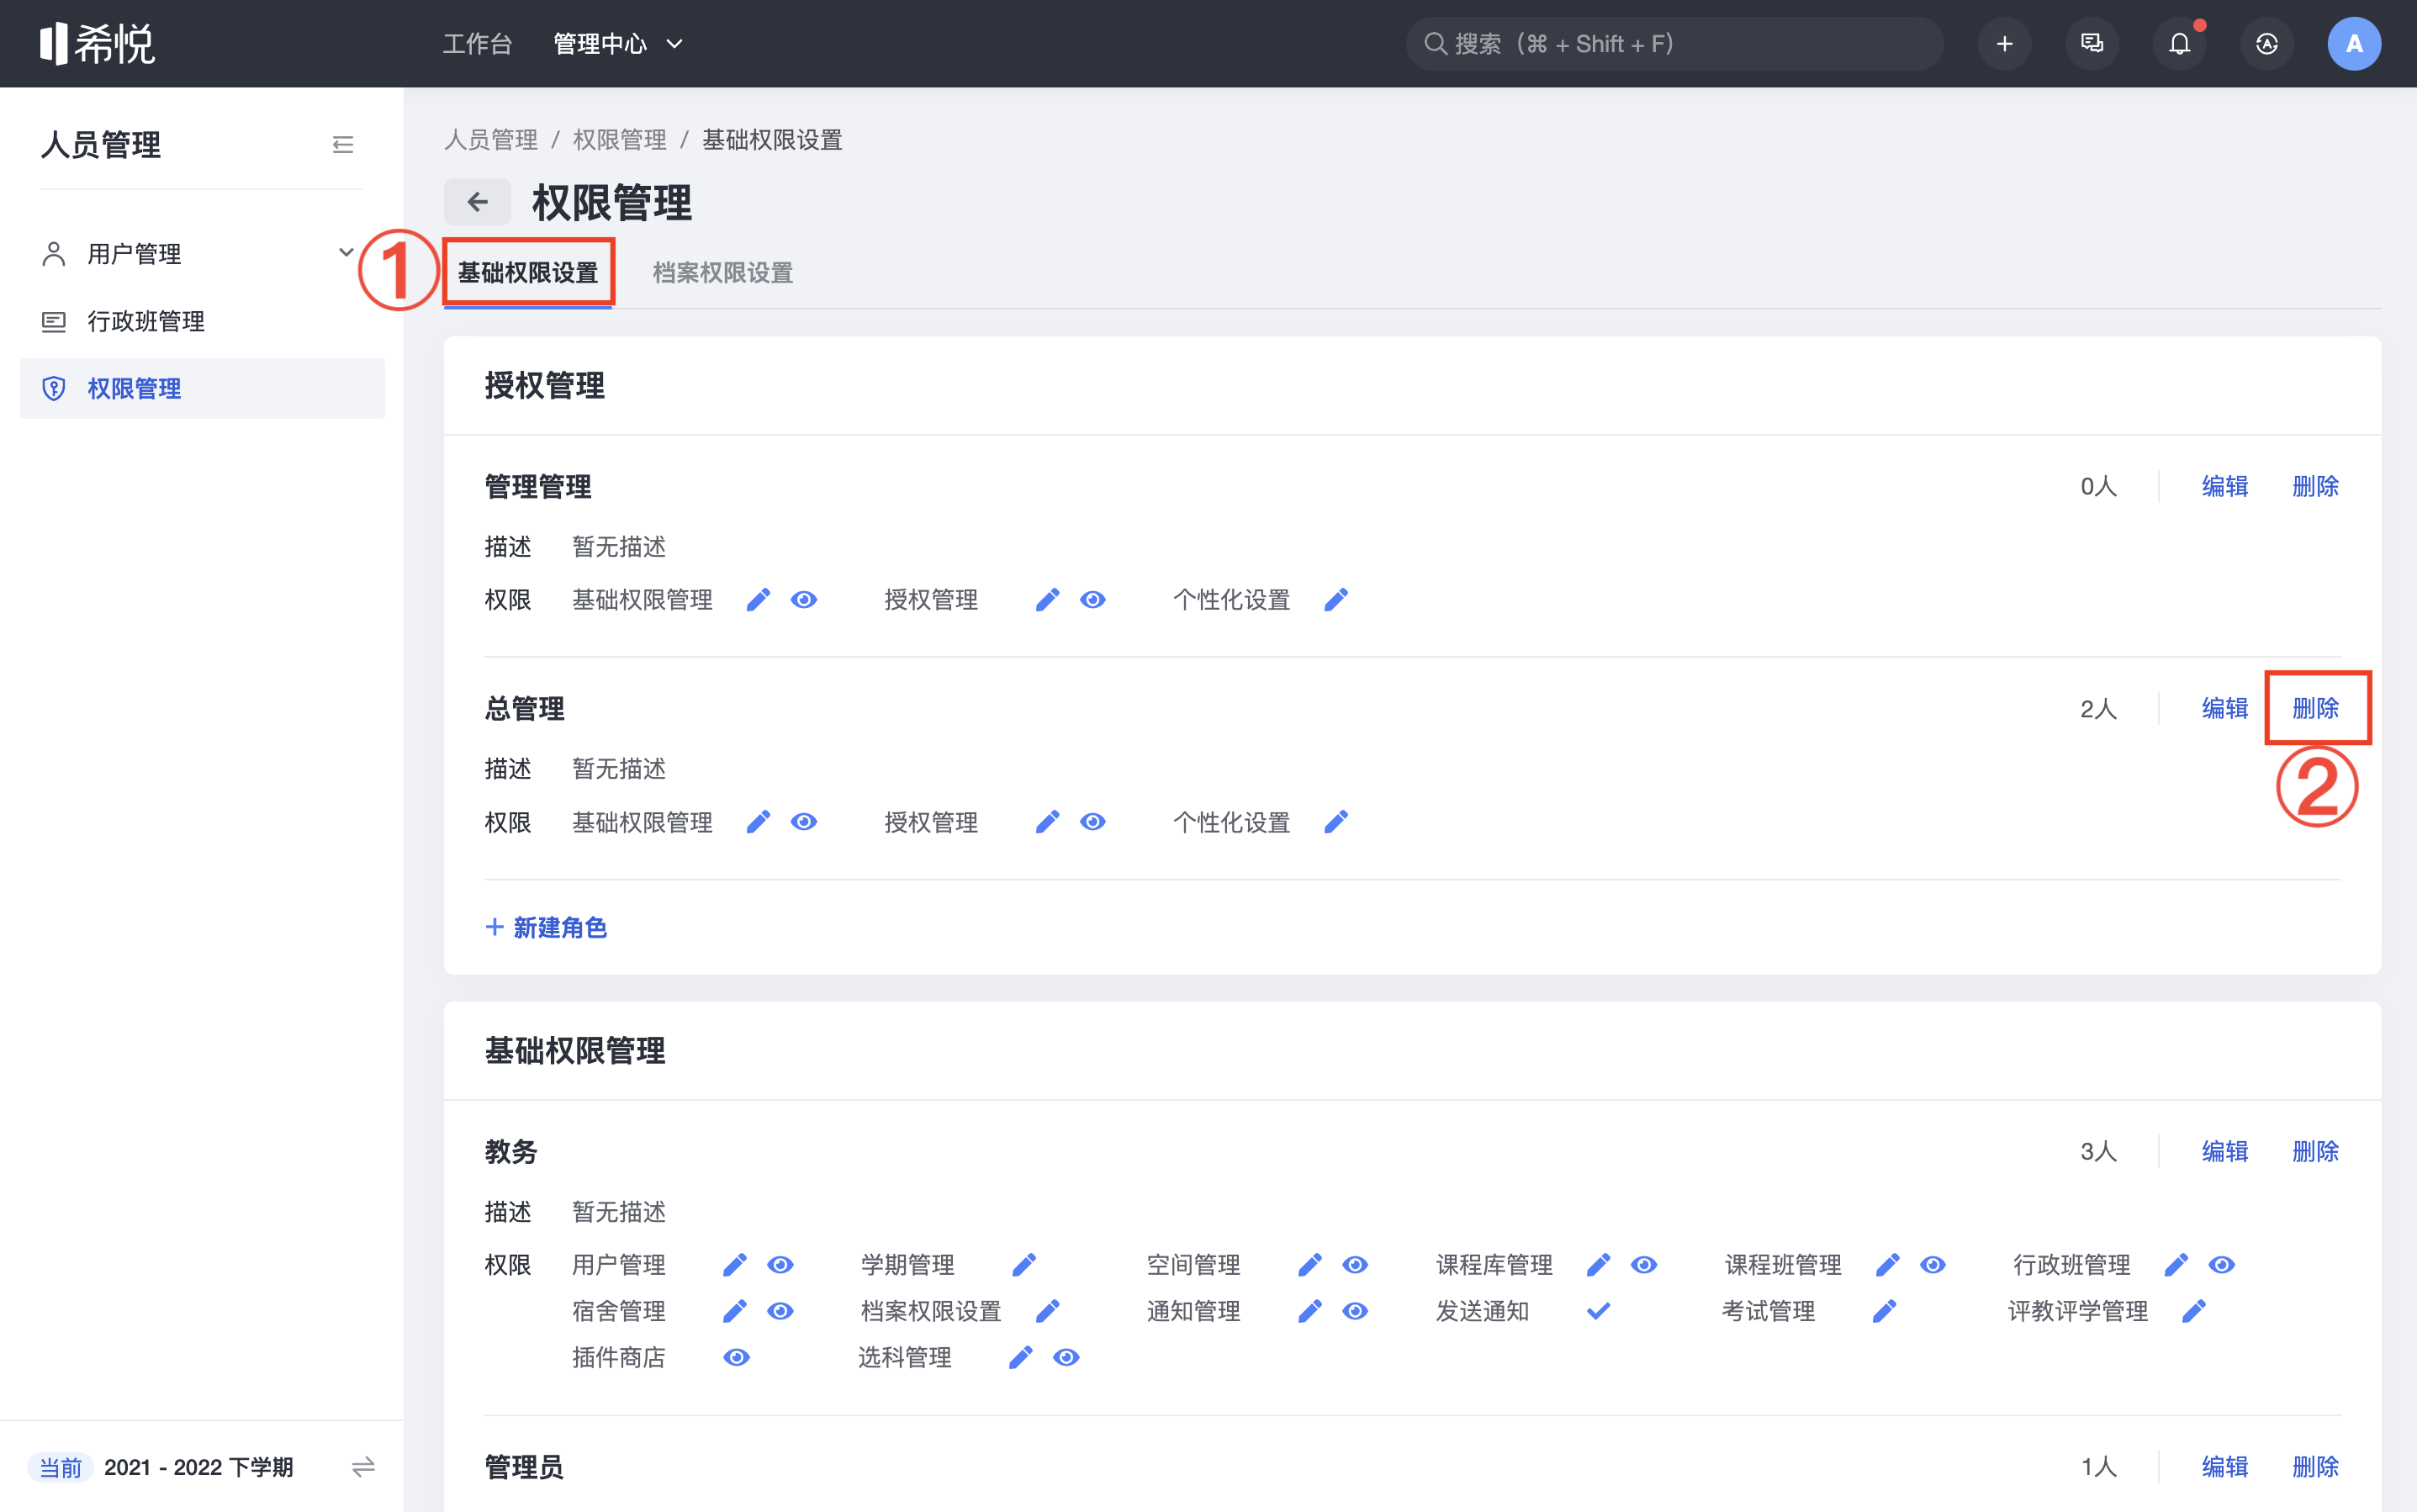This screenshot has height=1512, width=2417.
Task: Click the 2021 - 2022 下学期 semester label
Action: [x=198, y=1467]
